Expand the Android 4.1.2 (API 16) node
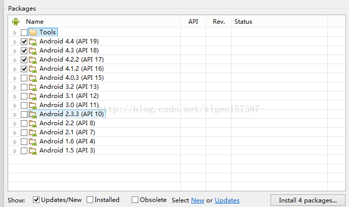Screen dimensions: 349x207 pos(15,69)
